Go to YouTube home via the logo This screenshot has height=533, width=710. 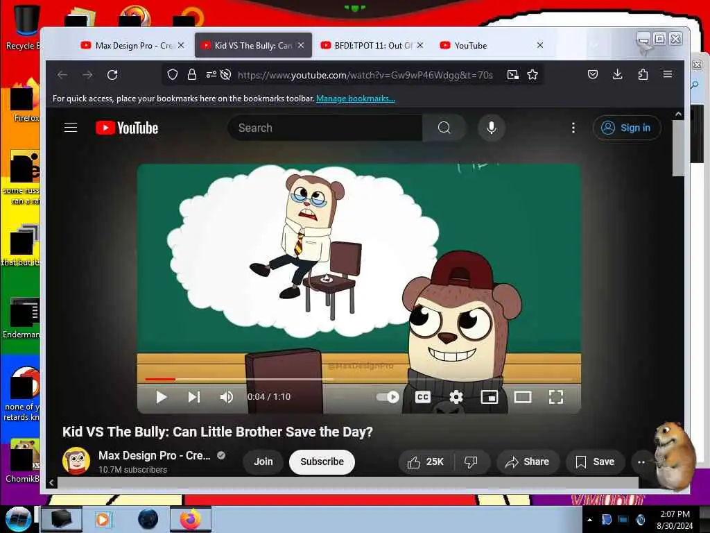[127, 128]
